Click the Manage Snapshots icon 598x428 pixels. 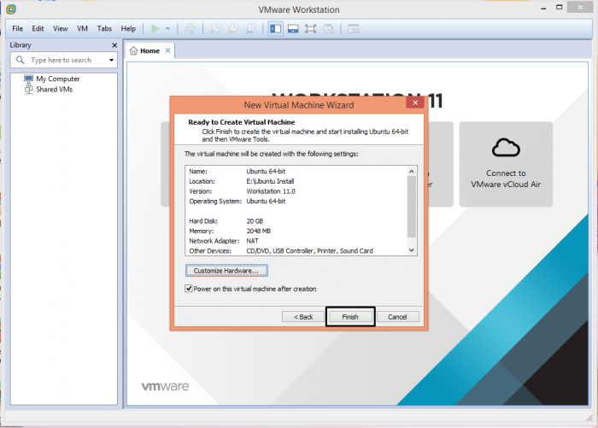[x=250, y=28]
